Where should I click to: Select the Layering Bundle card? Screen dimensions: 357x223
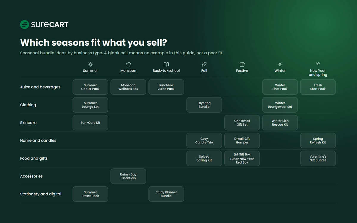204,105
